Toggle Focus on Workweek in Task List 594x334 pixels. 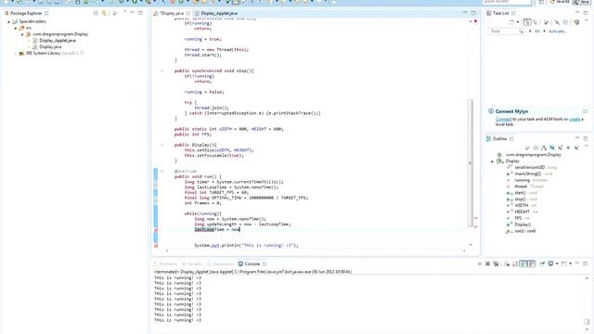pos(547,22)
